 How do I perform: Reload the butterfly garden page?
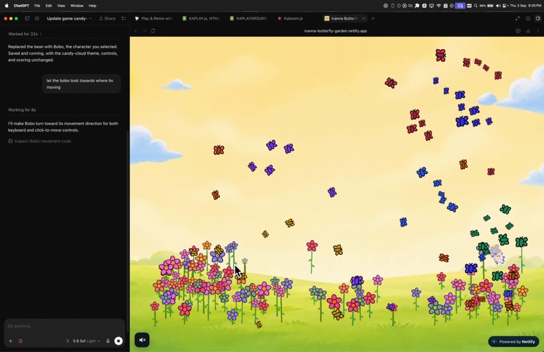tap(153, 31)
